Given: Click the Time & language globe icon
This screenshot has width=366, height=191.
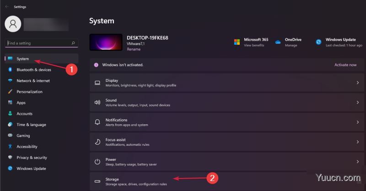Looking at the screenshot, I should tap(10, 124).
